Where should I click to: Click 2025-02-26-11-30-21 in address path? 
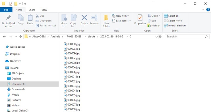click(112, 37)
